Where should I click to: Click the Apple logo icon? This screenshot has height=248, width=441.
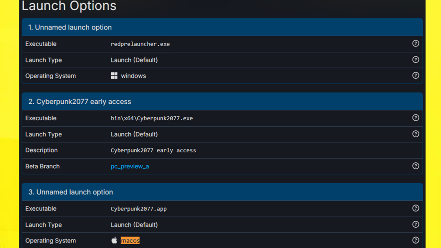point(114,240)
